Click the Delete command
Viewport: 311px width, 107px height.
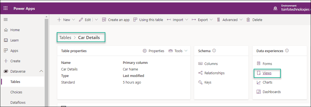click(x=254, y=20)
